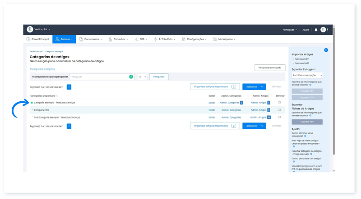Click the Pesquisa avançada button
Screen dimensions: 361x199
pos(270,68)
